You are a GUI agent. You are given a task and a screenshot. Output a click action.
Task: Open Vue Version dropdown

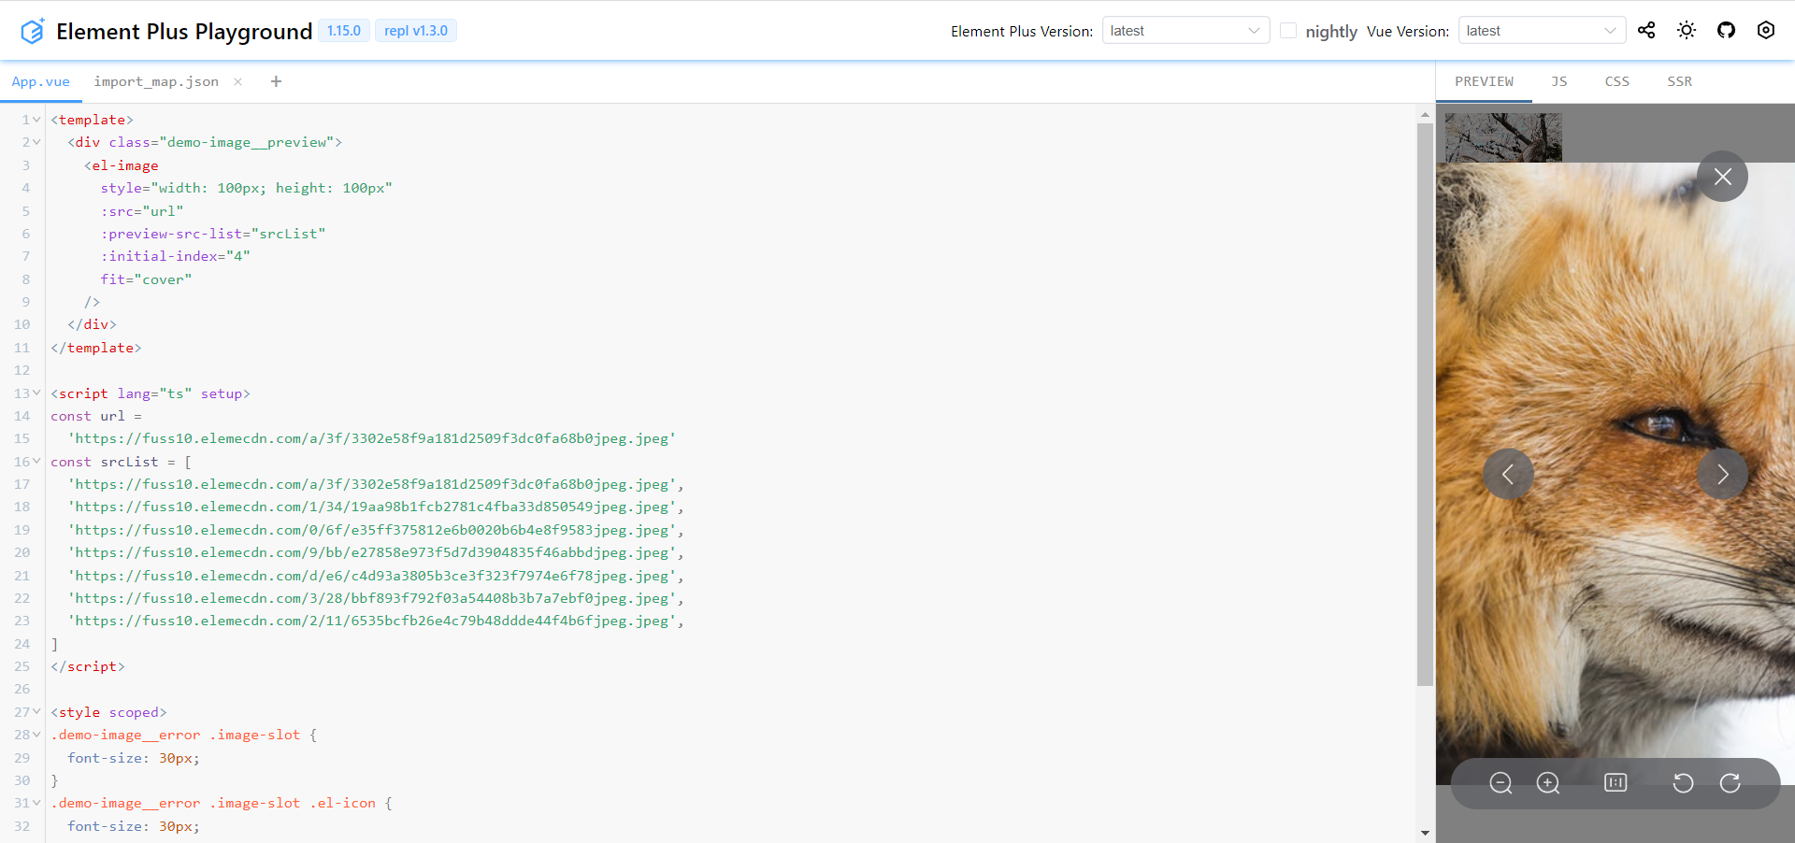pos(1542,31)
